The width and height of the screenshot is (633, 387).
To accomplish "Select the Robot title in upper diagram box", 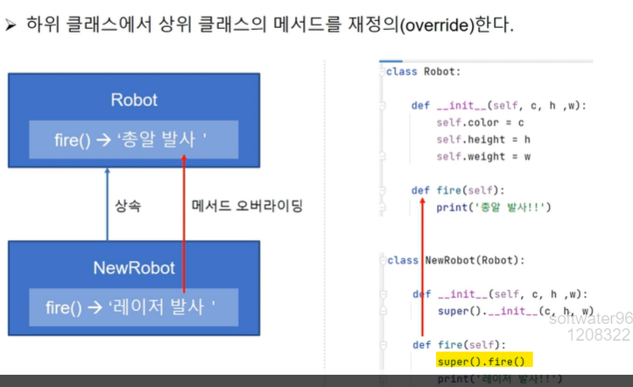I will click(x=134, y=100).
